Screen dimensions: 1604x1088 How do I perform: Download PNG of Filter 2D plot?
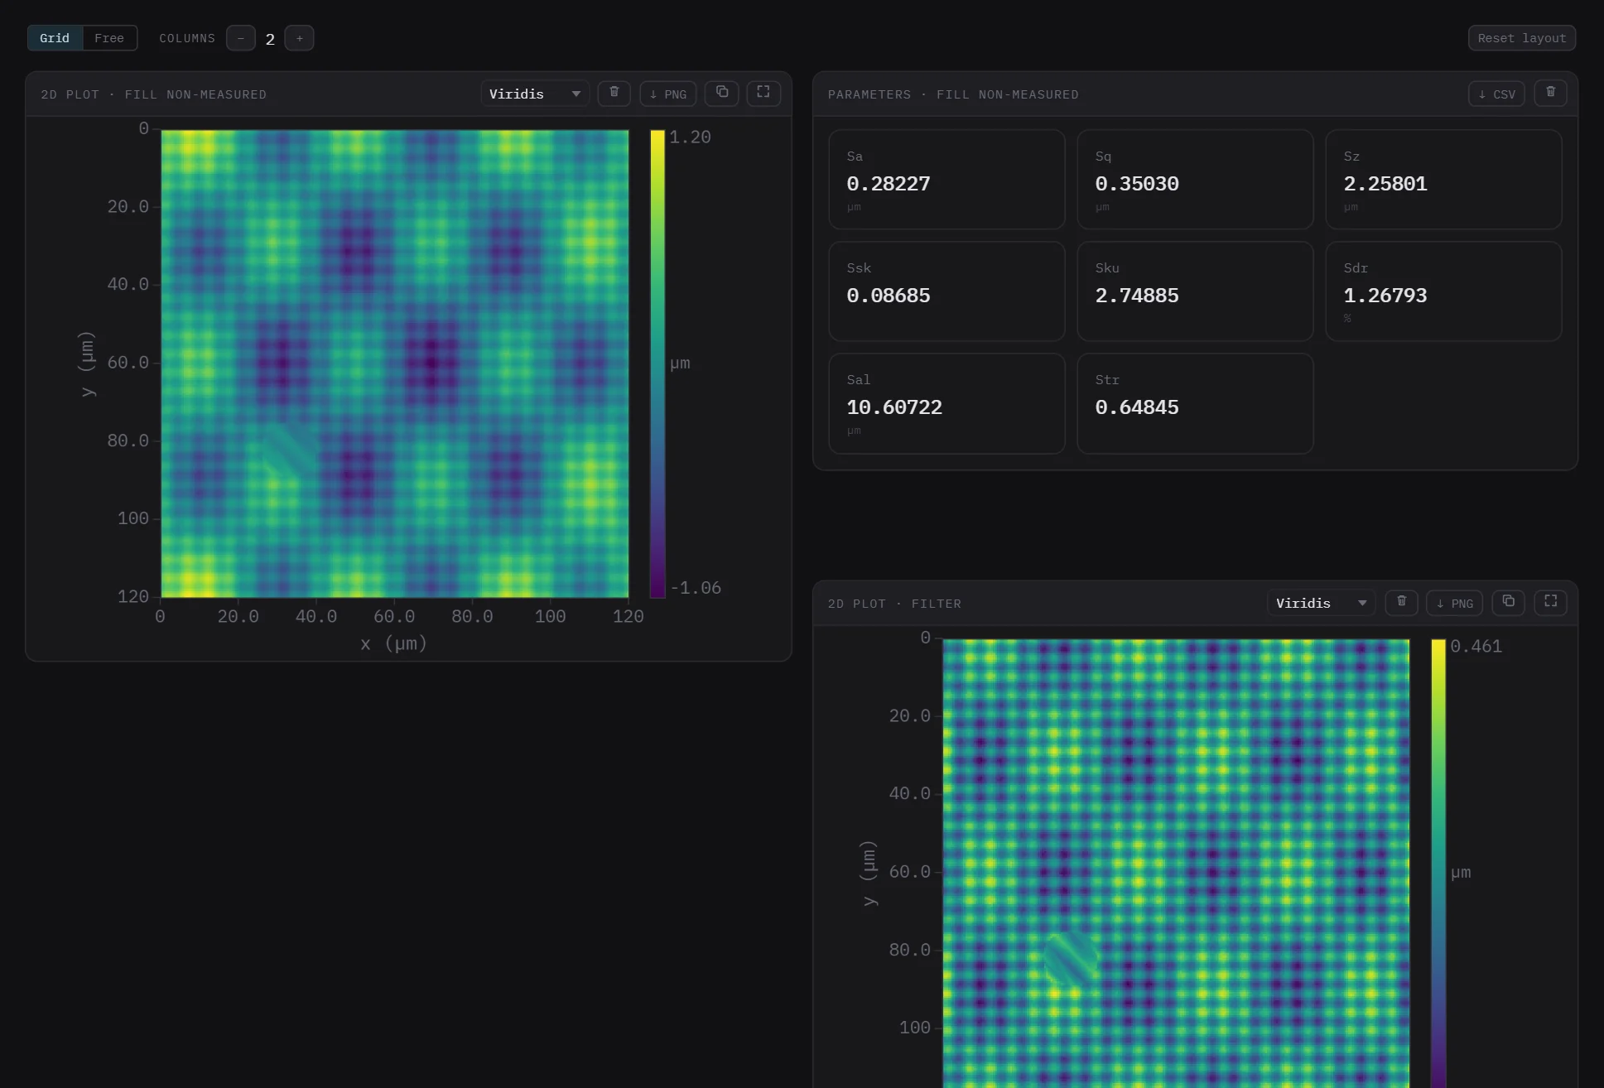point(1455,603)
